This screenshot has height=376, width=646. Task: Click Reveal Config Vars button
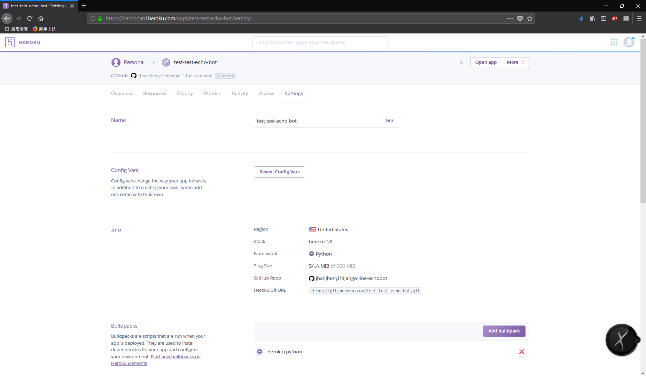coord(279,172)
